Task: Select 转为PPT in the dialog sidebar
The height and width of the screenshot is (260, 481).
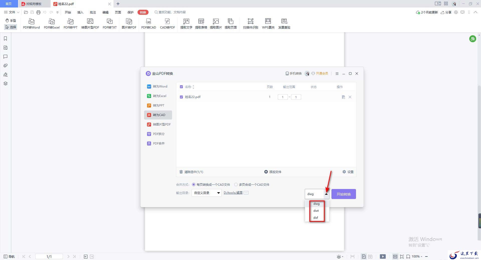Action: pyautogui.click(x=158, y=105)
